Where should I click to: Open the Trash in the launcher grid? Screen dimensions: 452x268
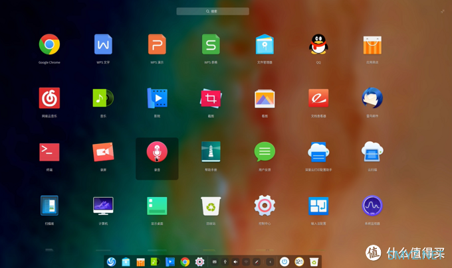[x=211, y=206]
